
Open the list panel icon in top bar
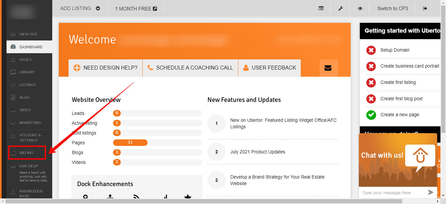[321, 8]
